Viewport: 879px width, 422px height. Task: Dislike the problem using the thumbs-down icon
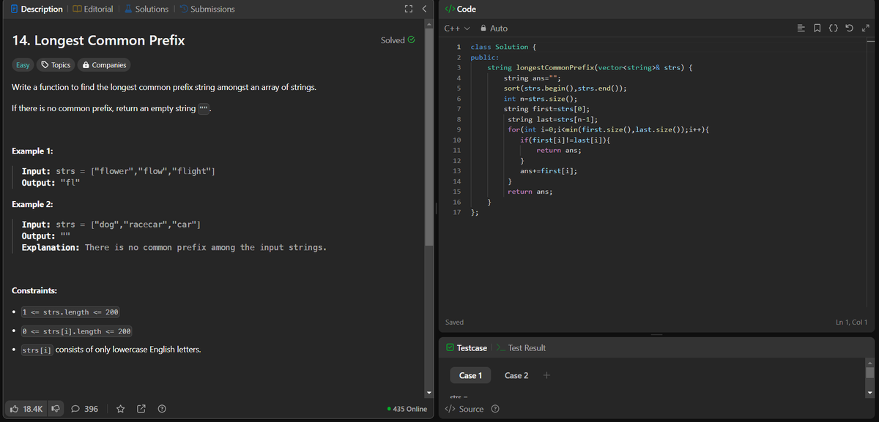point(55,409)
